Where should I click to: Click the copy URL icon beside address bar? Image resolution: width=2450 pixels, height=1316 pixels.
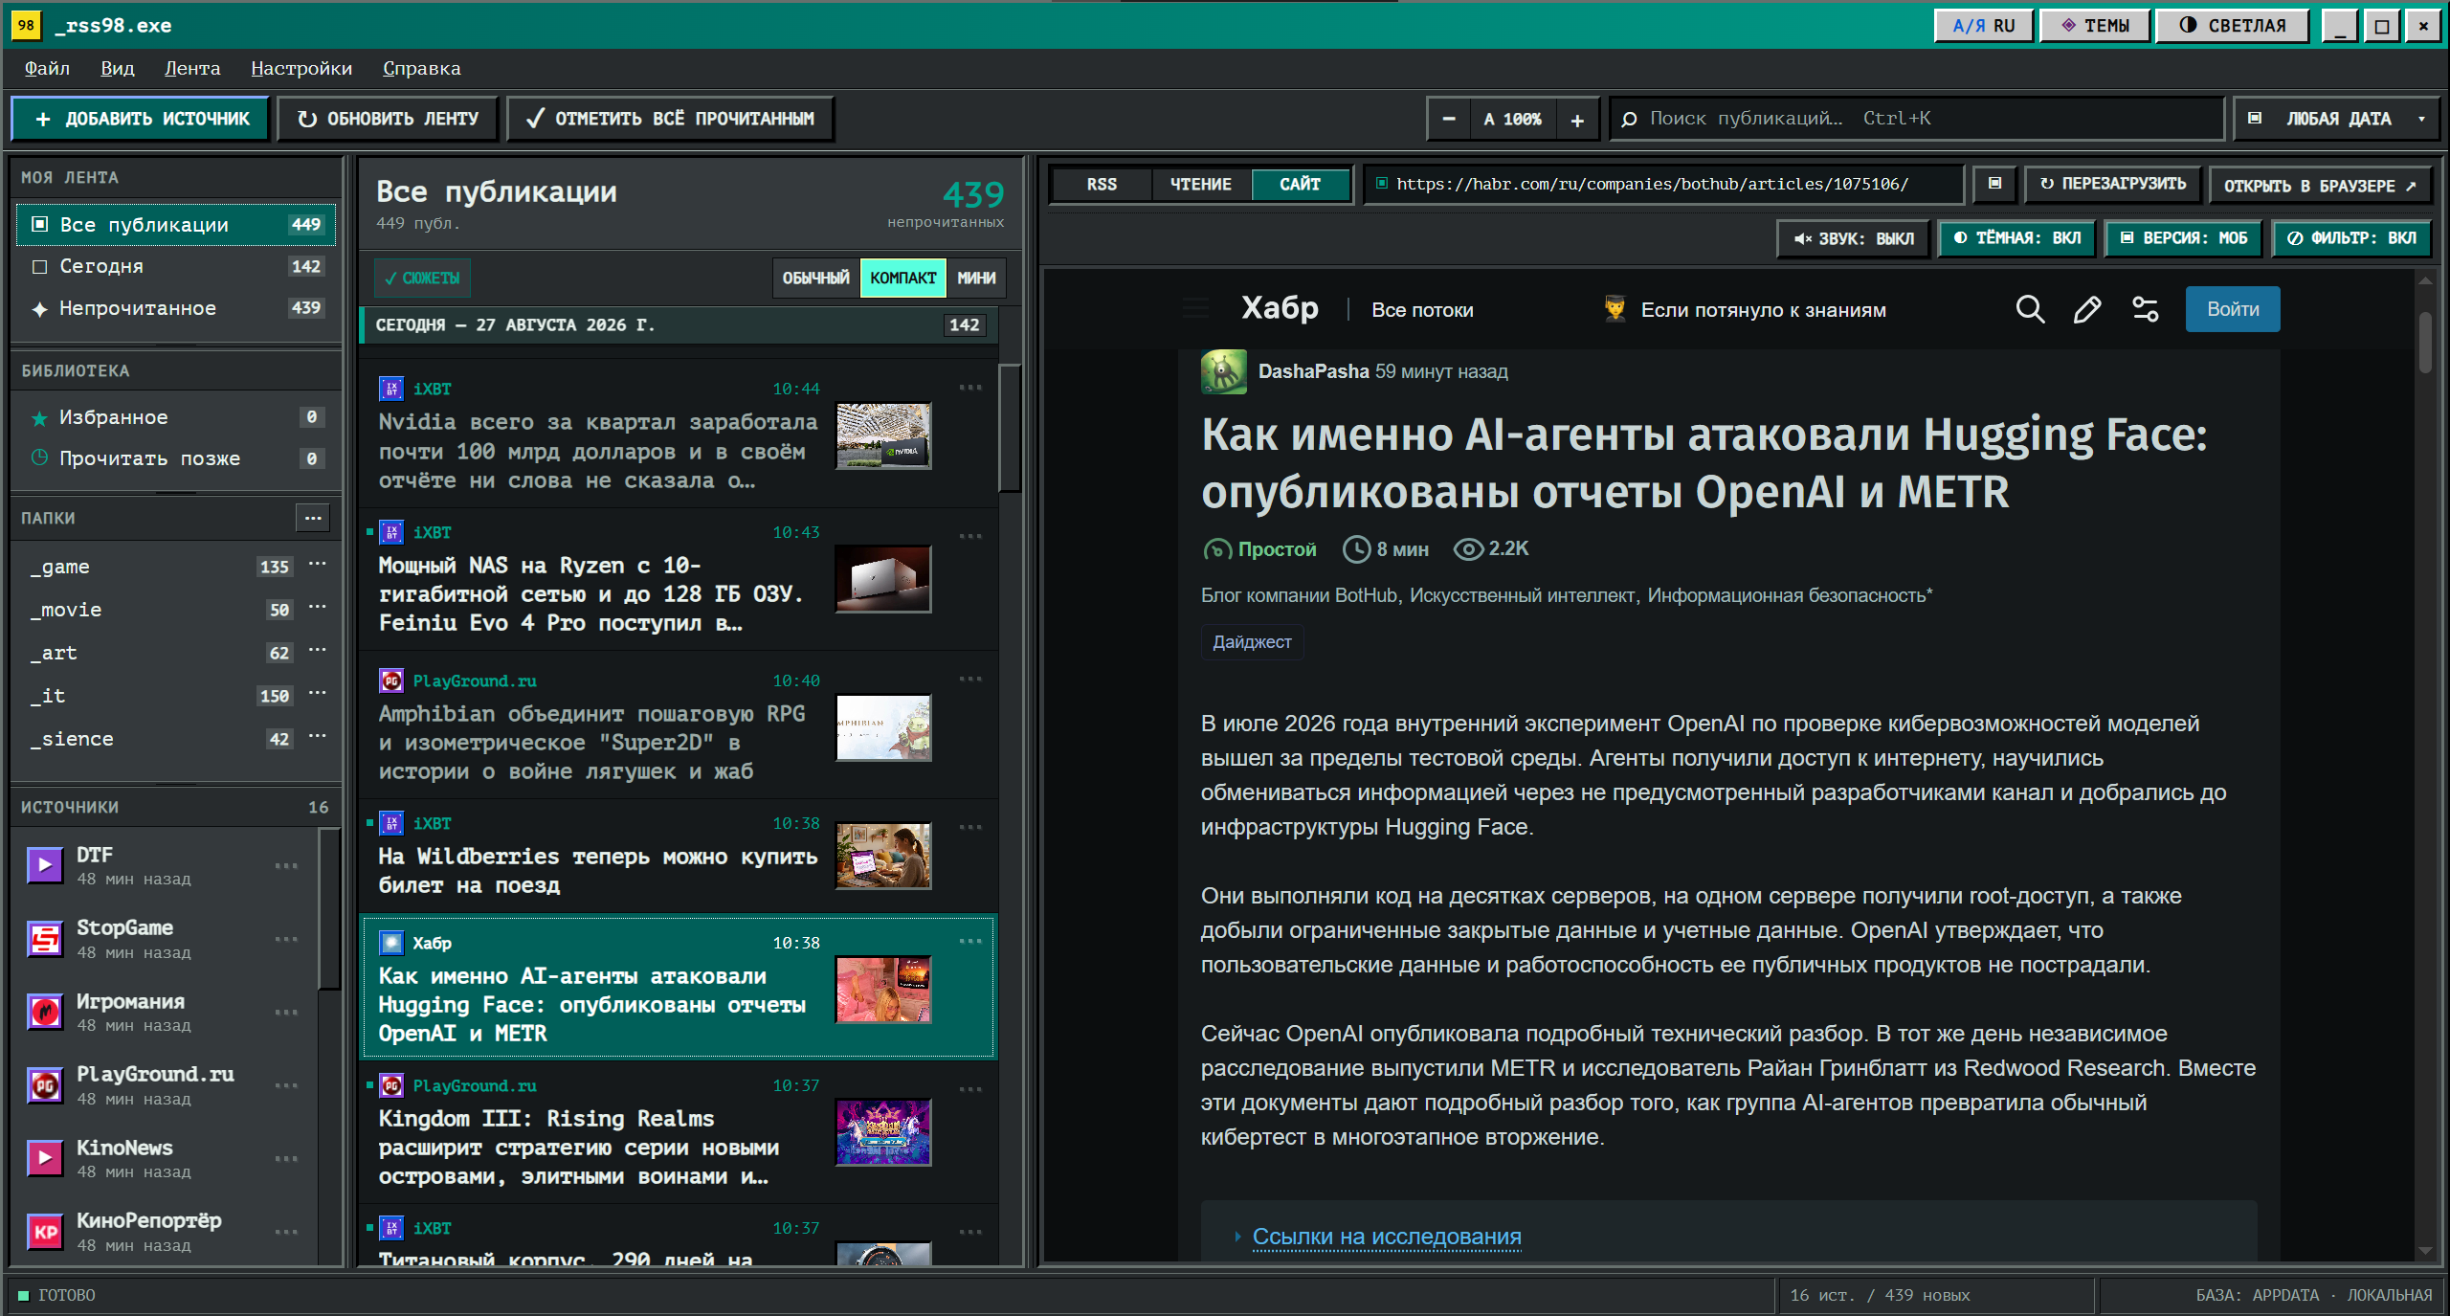pos(1994,184)
